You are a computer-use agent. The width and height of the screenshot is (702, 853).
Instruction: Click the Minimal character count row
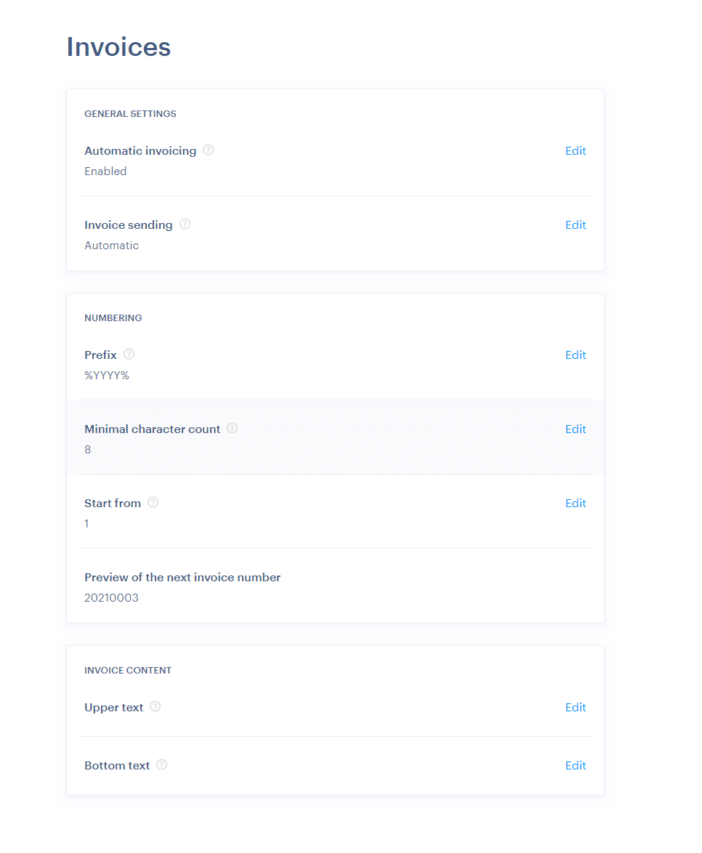point(335,437)
